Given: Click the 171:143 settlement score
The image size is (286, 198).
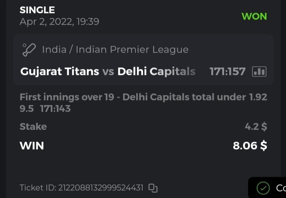Looking at the screenshot, I should tap(56, 108).
